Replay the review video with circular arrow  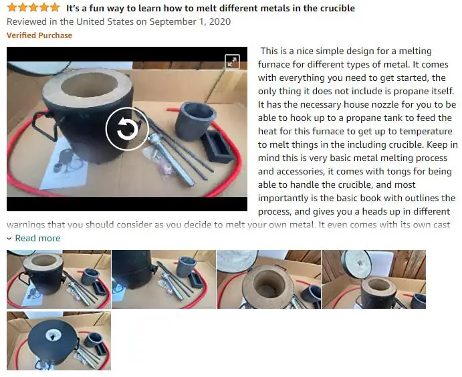127,129
